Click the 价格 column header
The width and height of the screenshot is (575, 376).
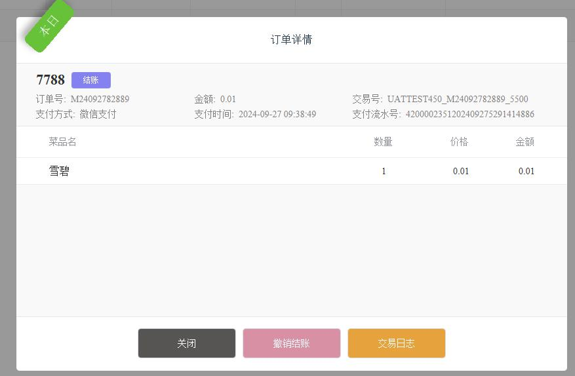(x=459, y=141)
